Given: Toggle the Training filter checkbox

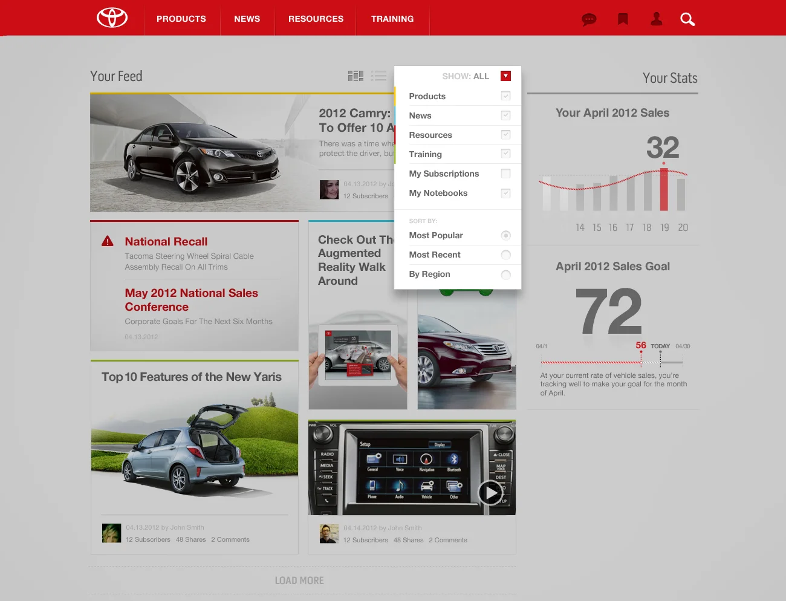Looking at the screenshot, I should point(506,154).
